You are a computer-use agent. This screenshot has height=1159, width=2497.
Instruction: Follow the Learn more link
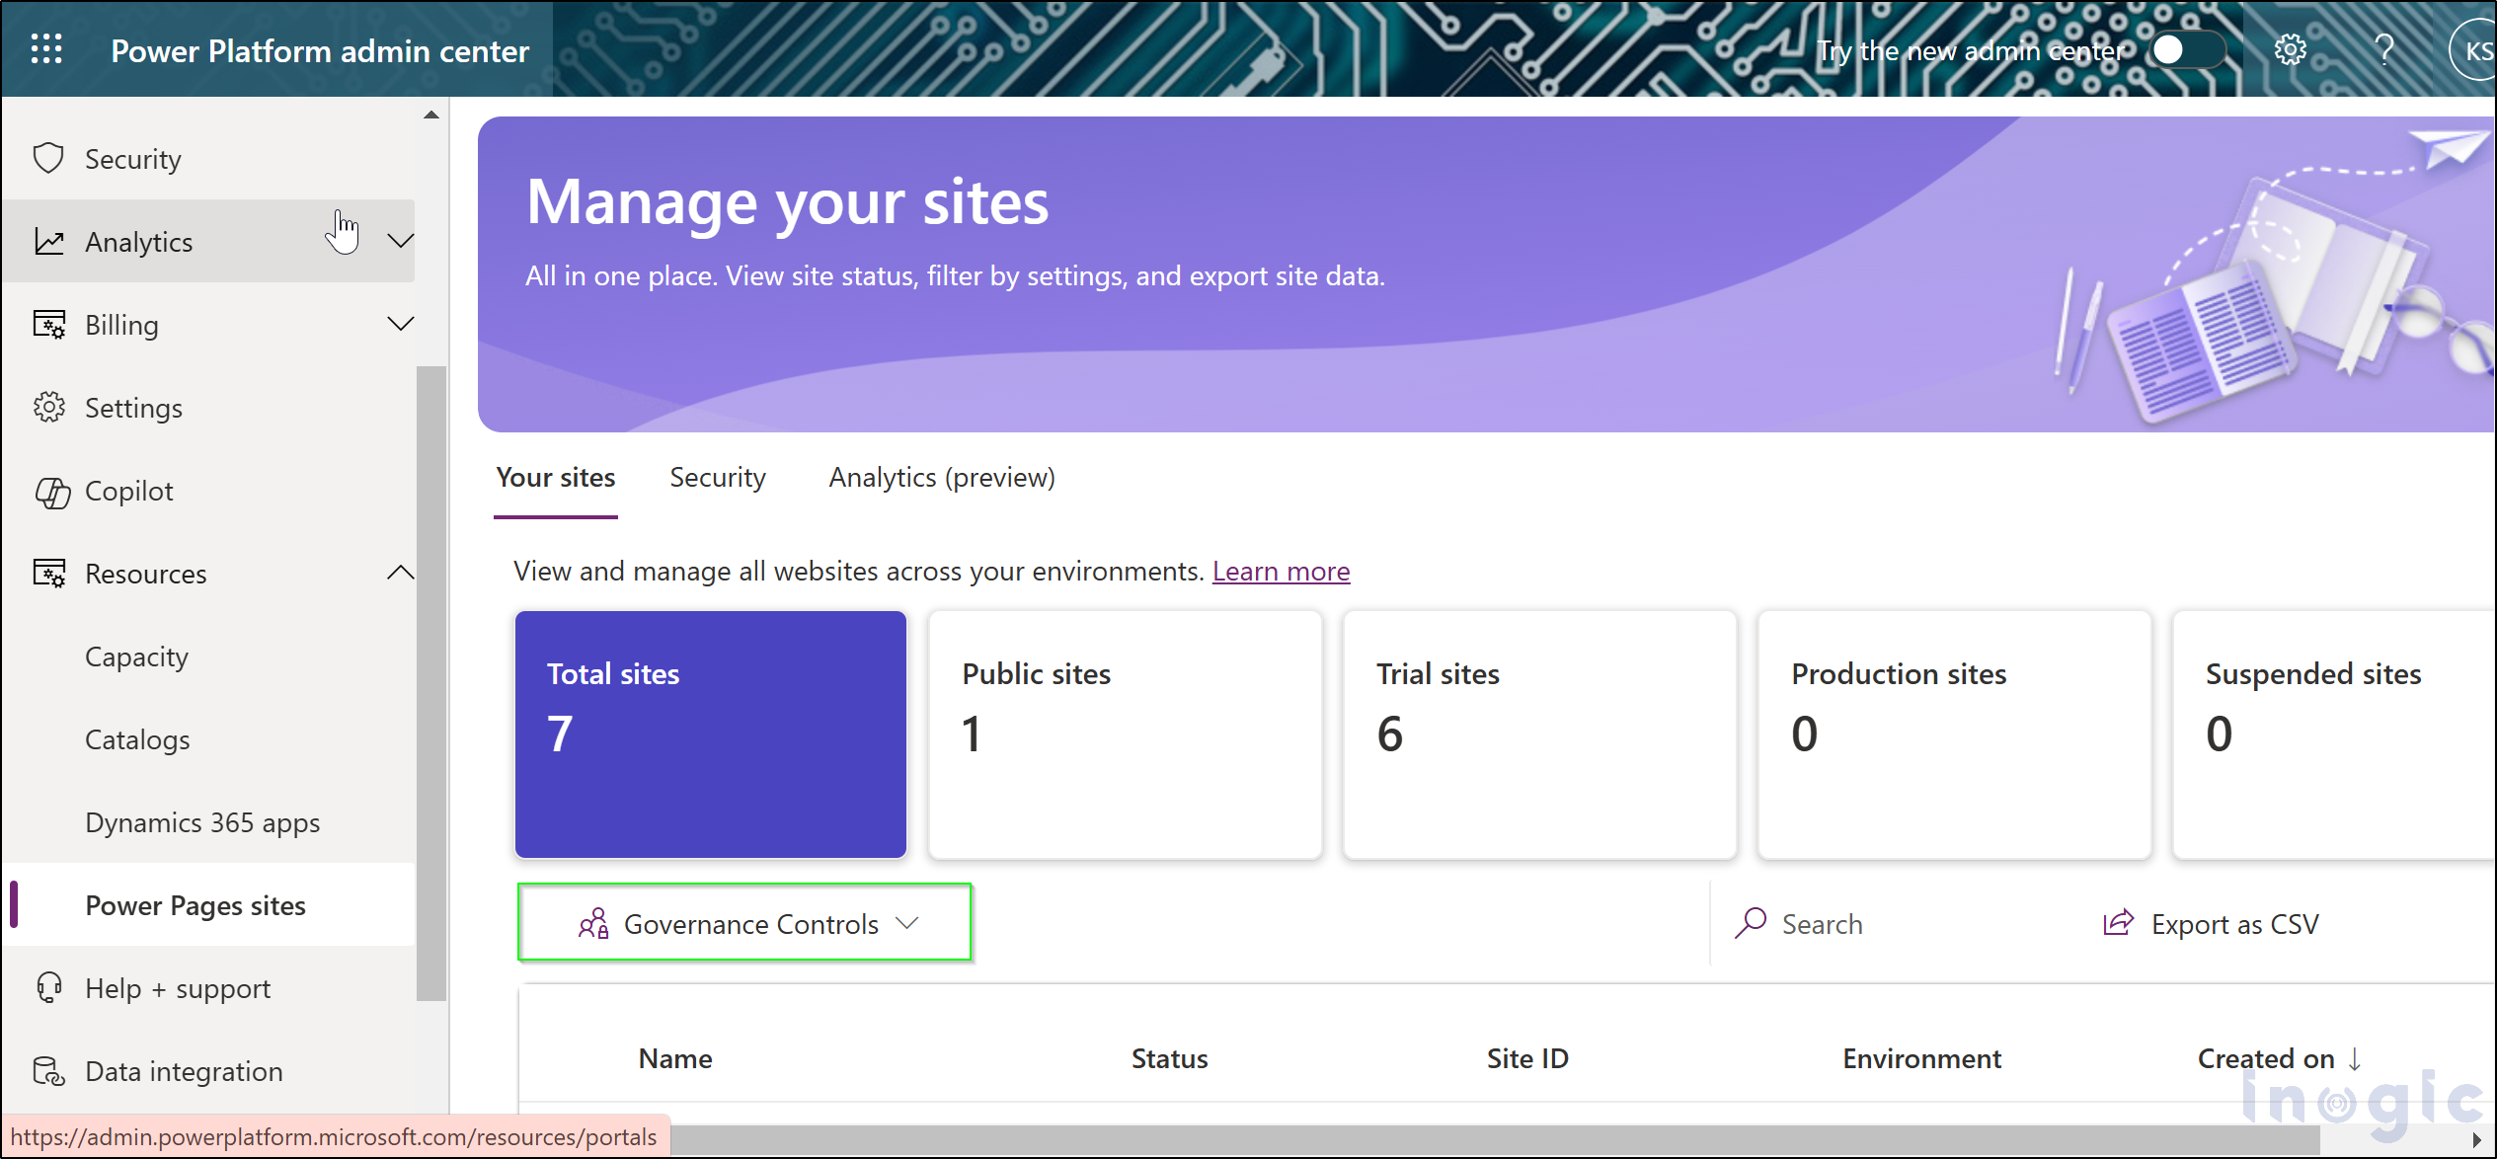(x=1281, y=571)
